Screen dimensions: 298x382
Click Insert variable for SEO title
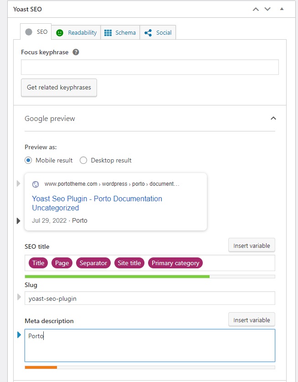click(252, 246)
